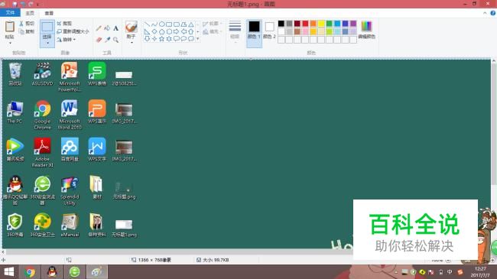
Task: Choose the Four-point star shape
Action: 154,39
